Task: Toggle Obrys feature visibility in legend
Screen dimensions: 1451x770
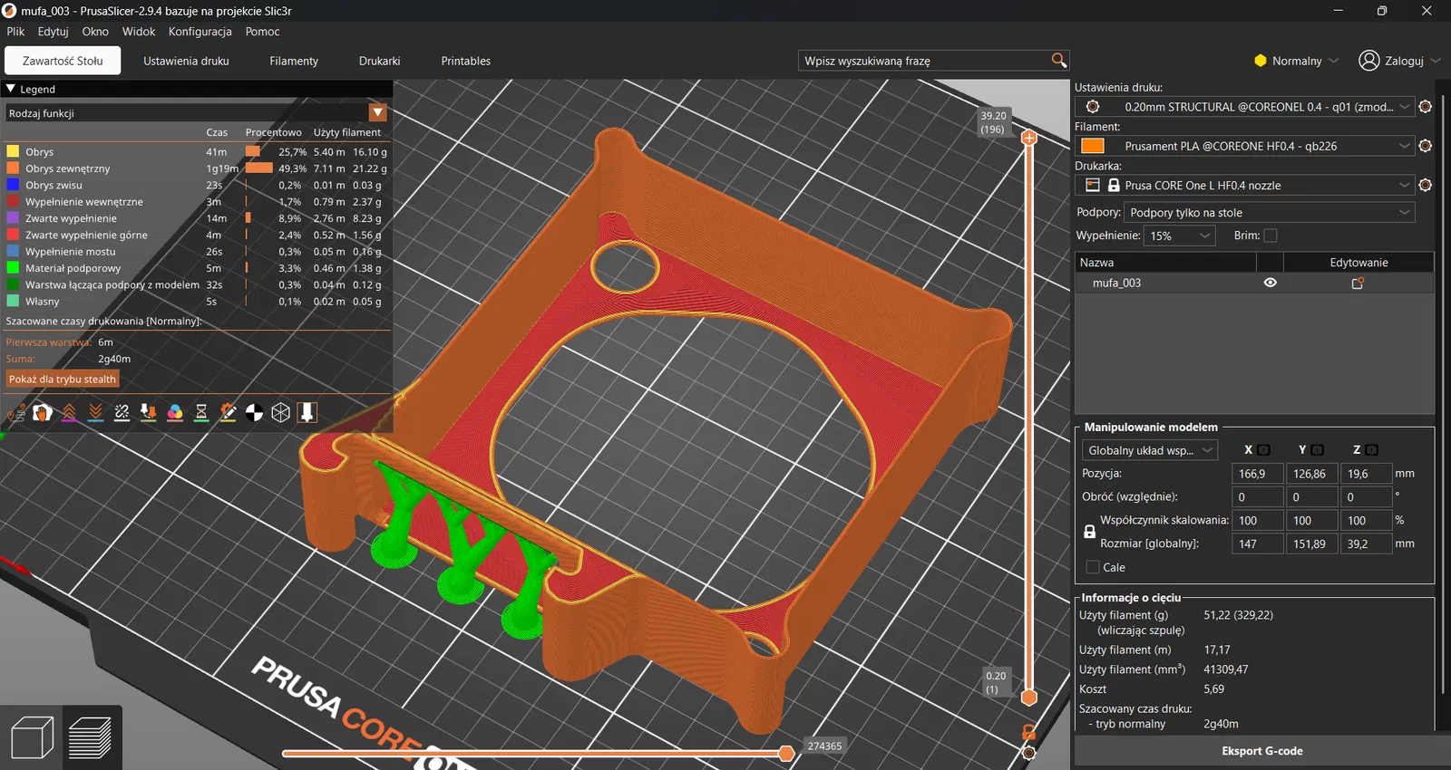Action: point(197,152)
